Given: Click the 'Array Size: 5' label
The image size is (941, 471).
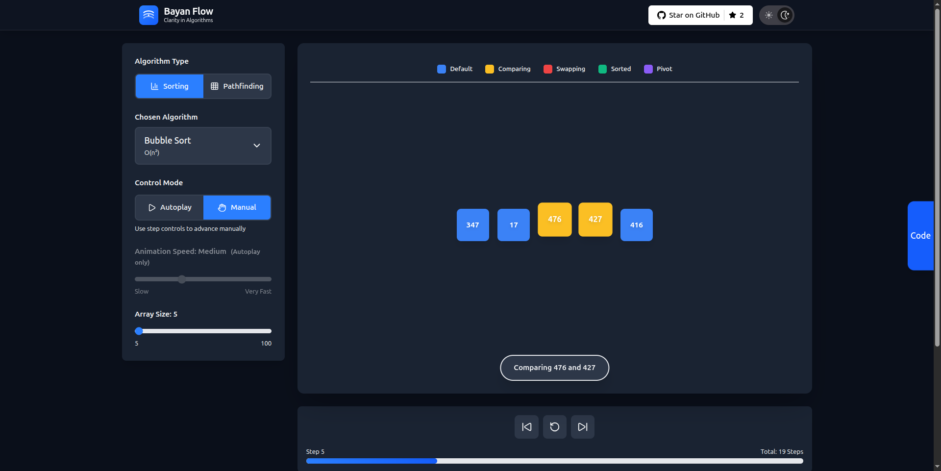Looking at the screenshot, I should [x=156, y=314].
